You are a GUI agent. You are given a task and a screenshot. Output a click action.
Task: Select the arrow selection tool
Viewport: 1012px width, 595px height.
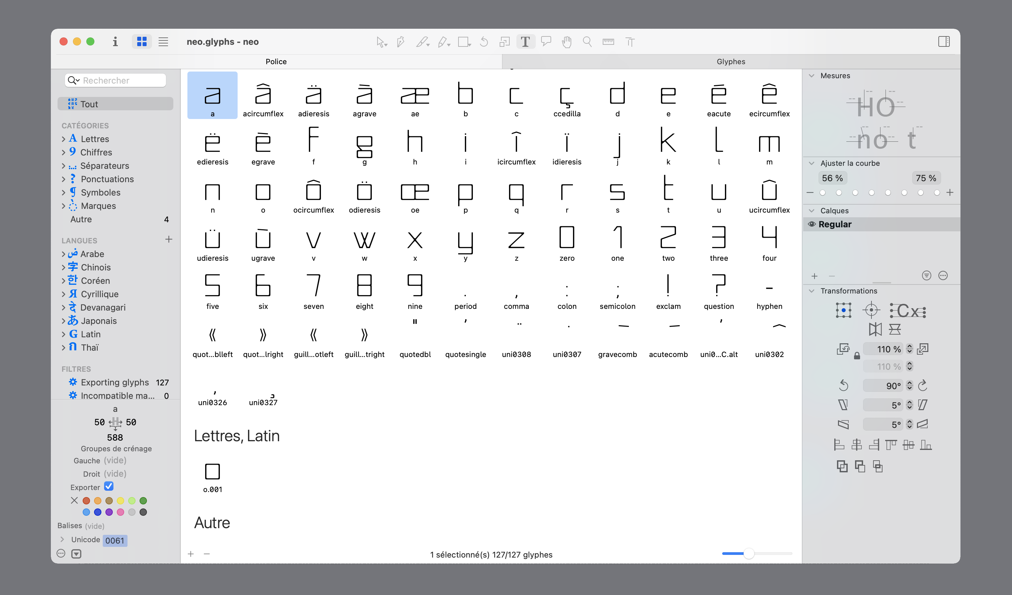[x=381, y=42]
